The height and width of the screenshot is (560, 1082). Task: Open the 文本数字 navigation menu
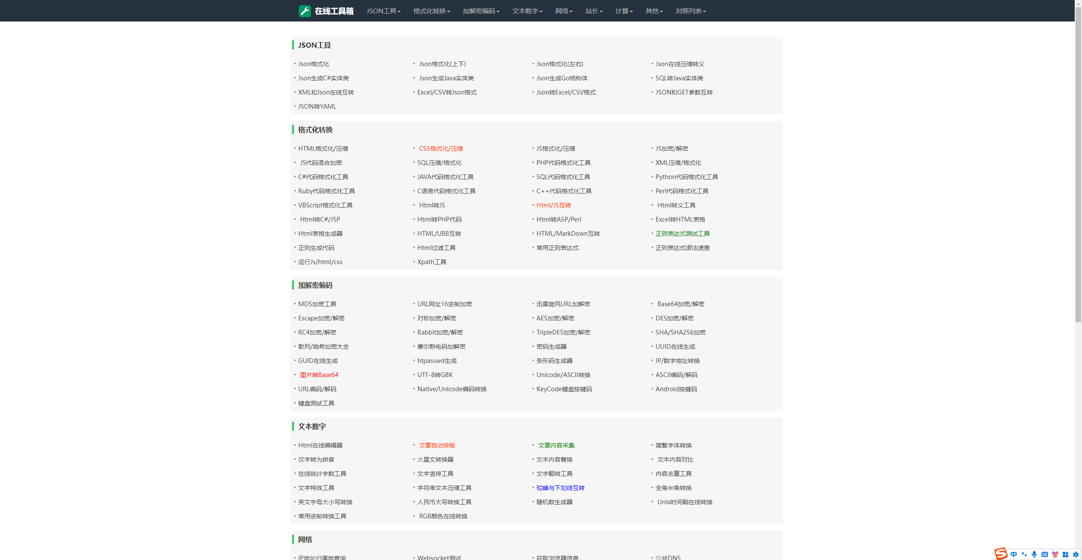pos(527,11)
